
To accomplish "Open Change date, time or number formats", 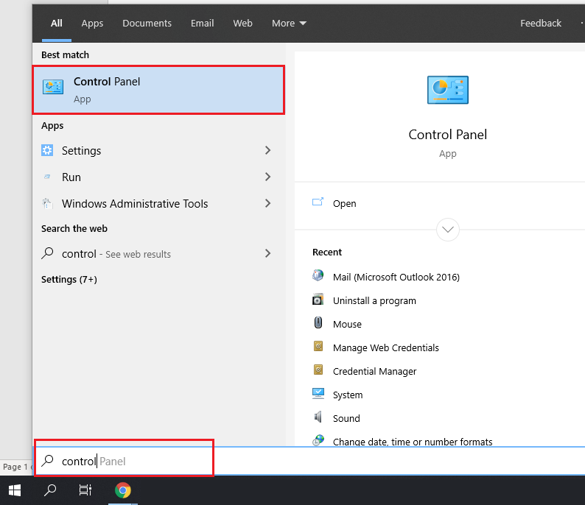I will (x=413, y=442).
